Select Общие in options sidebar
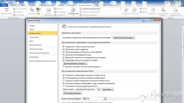 point(43,25)
